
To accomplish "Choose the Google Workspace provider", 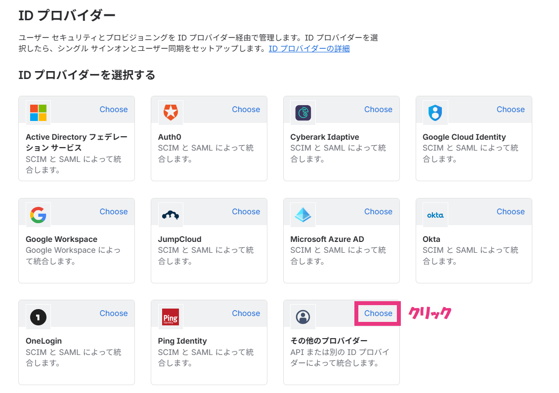I will tap(114, 211).
